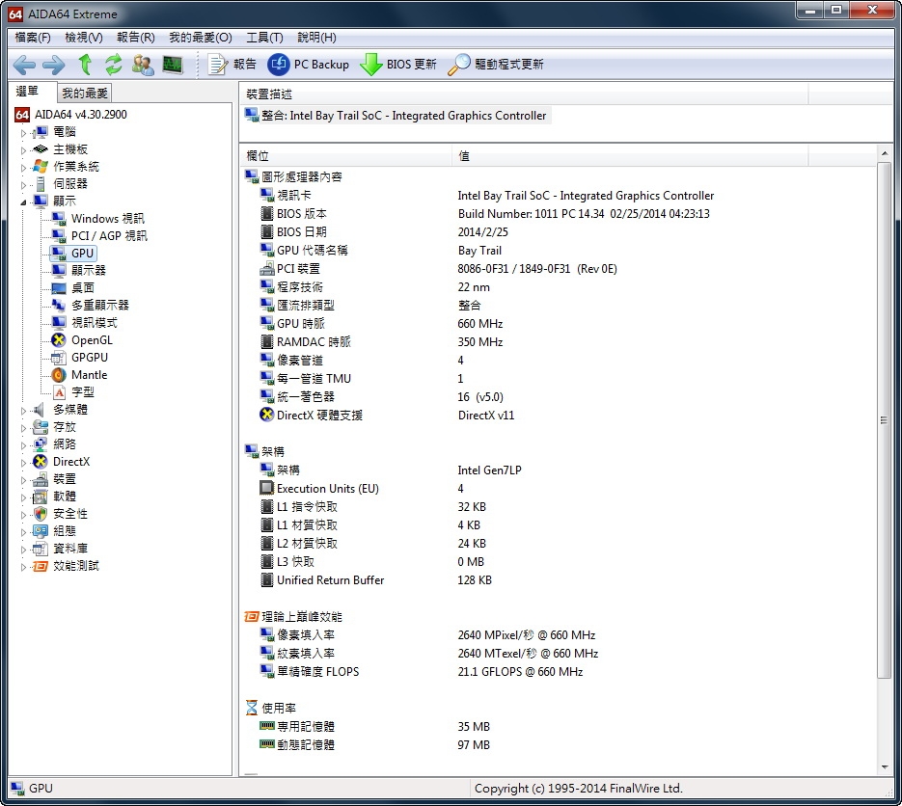This screenshot has height=806, width=902.
Task: Click the 字型 fonts tree icon
Action: [x=59, y=392]
